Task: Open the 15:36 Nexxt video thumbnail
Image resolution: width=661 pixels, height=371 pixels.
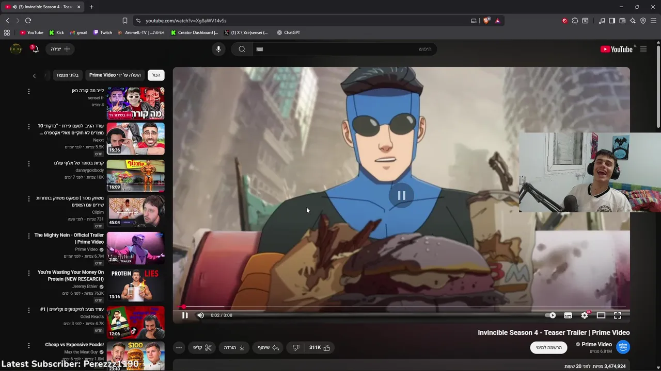Action: coord(136,139)
